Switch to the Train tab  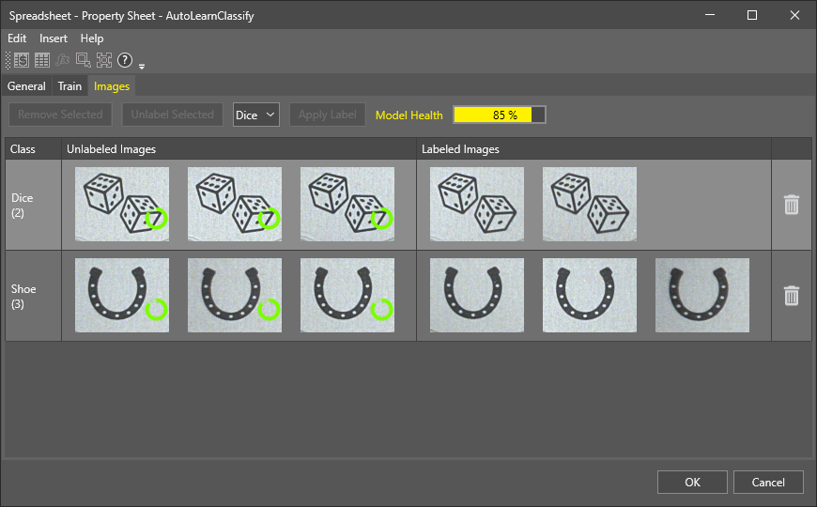coord(69,86)
